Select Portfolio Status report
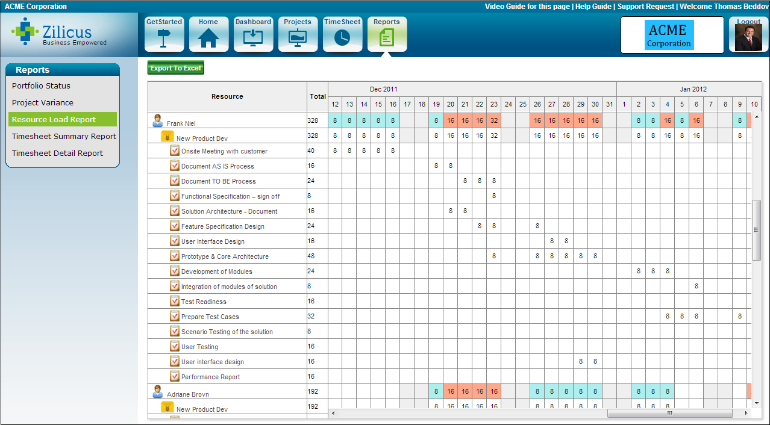Screen dimensions: 770x425 click(x=41, y=86)
